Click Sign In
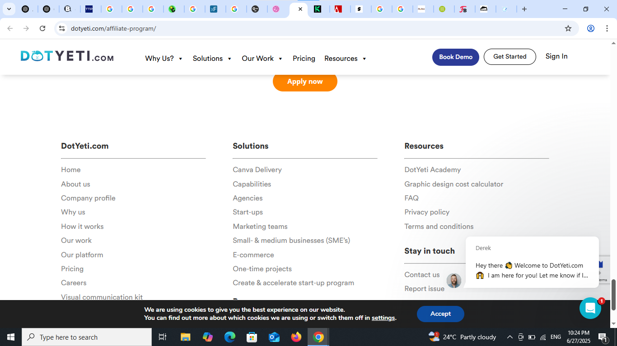Screen dimensions: 617x346 pos(556,56)
